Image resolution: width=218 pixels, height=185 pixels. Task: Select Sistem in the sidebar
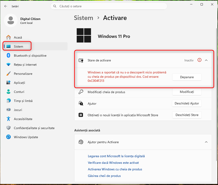pos(35,46)
